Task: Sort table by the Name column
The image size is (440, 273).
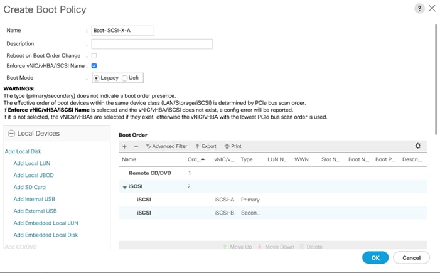Action: [129, 159]
